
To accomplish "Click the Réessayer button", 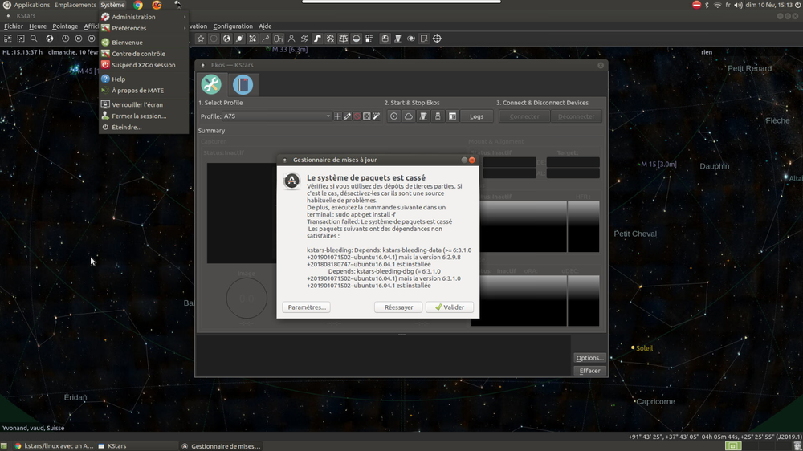I will coord(398,307).
